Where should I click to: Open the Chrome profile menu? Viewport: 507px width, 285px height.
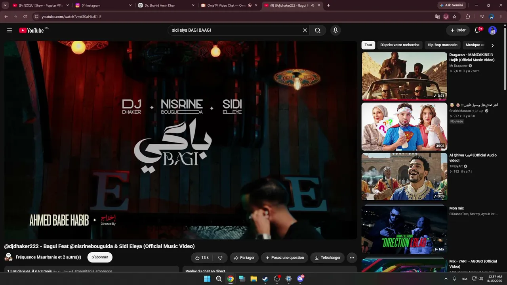492,17
